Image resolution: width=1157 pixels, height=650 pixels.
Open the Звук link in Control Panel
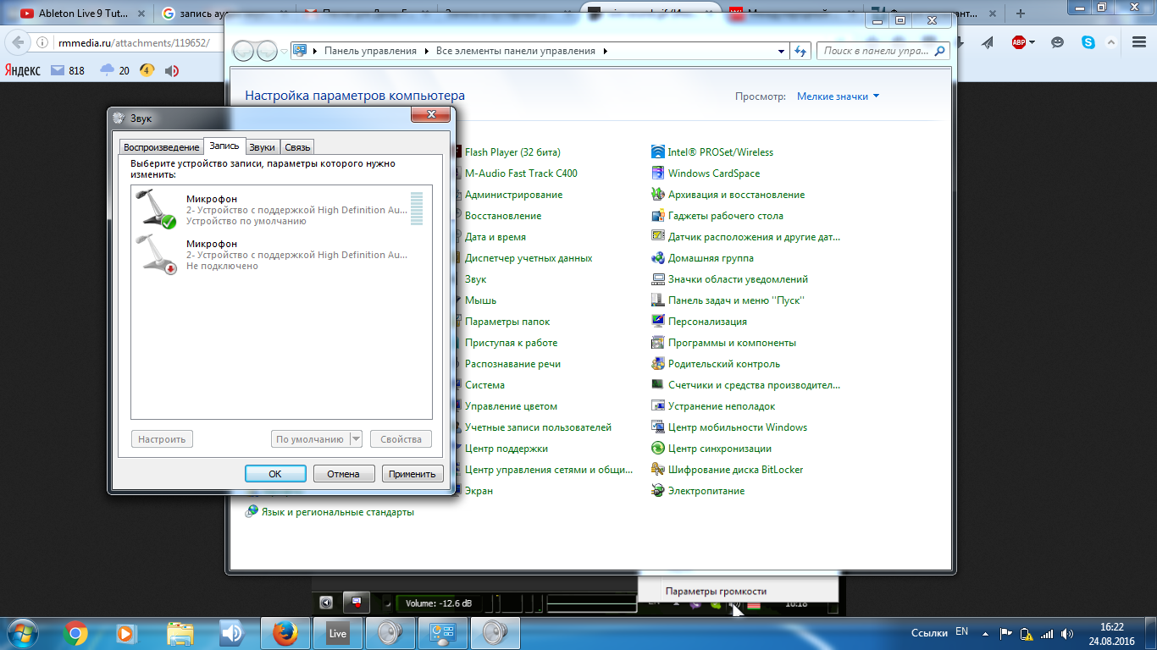click(475, 279)
